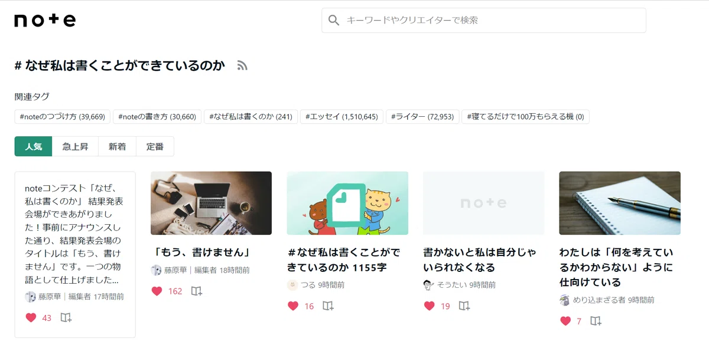The height and width of the screenshot is (361, 709).
Task: Click author name そうたい
Action: click(x=452, y=285)
